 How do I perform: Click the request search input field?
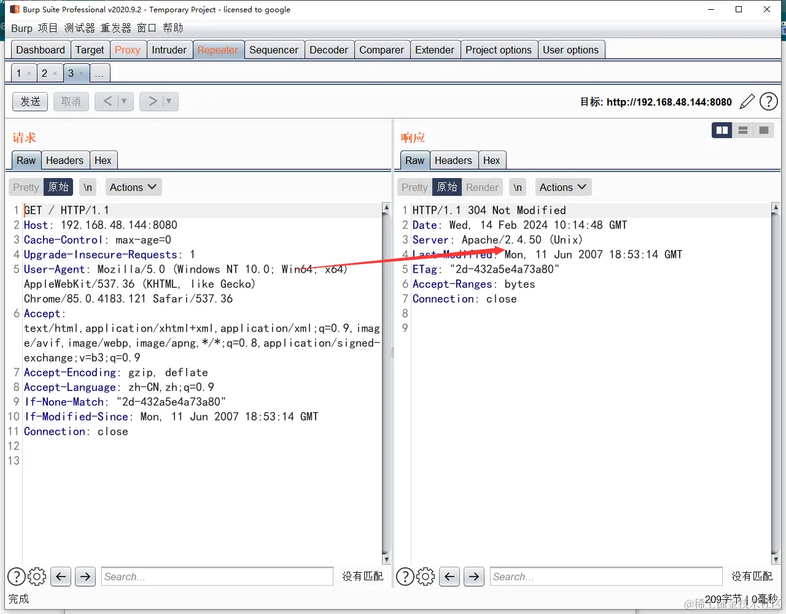(217, 577)
